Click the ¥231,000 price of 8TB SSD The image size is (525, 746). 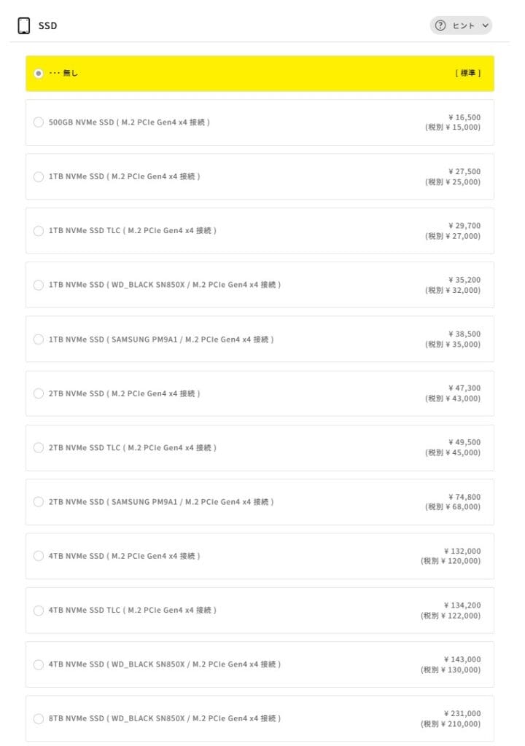click(462, 713)
